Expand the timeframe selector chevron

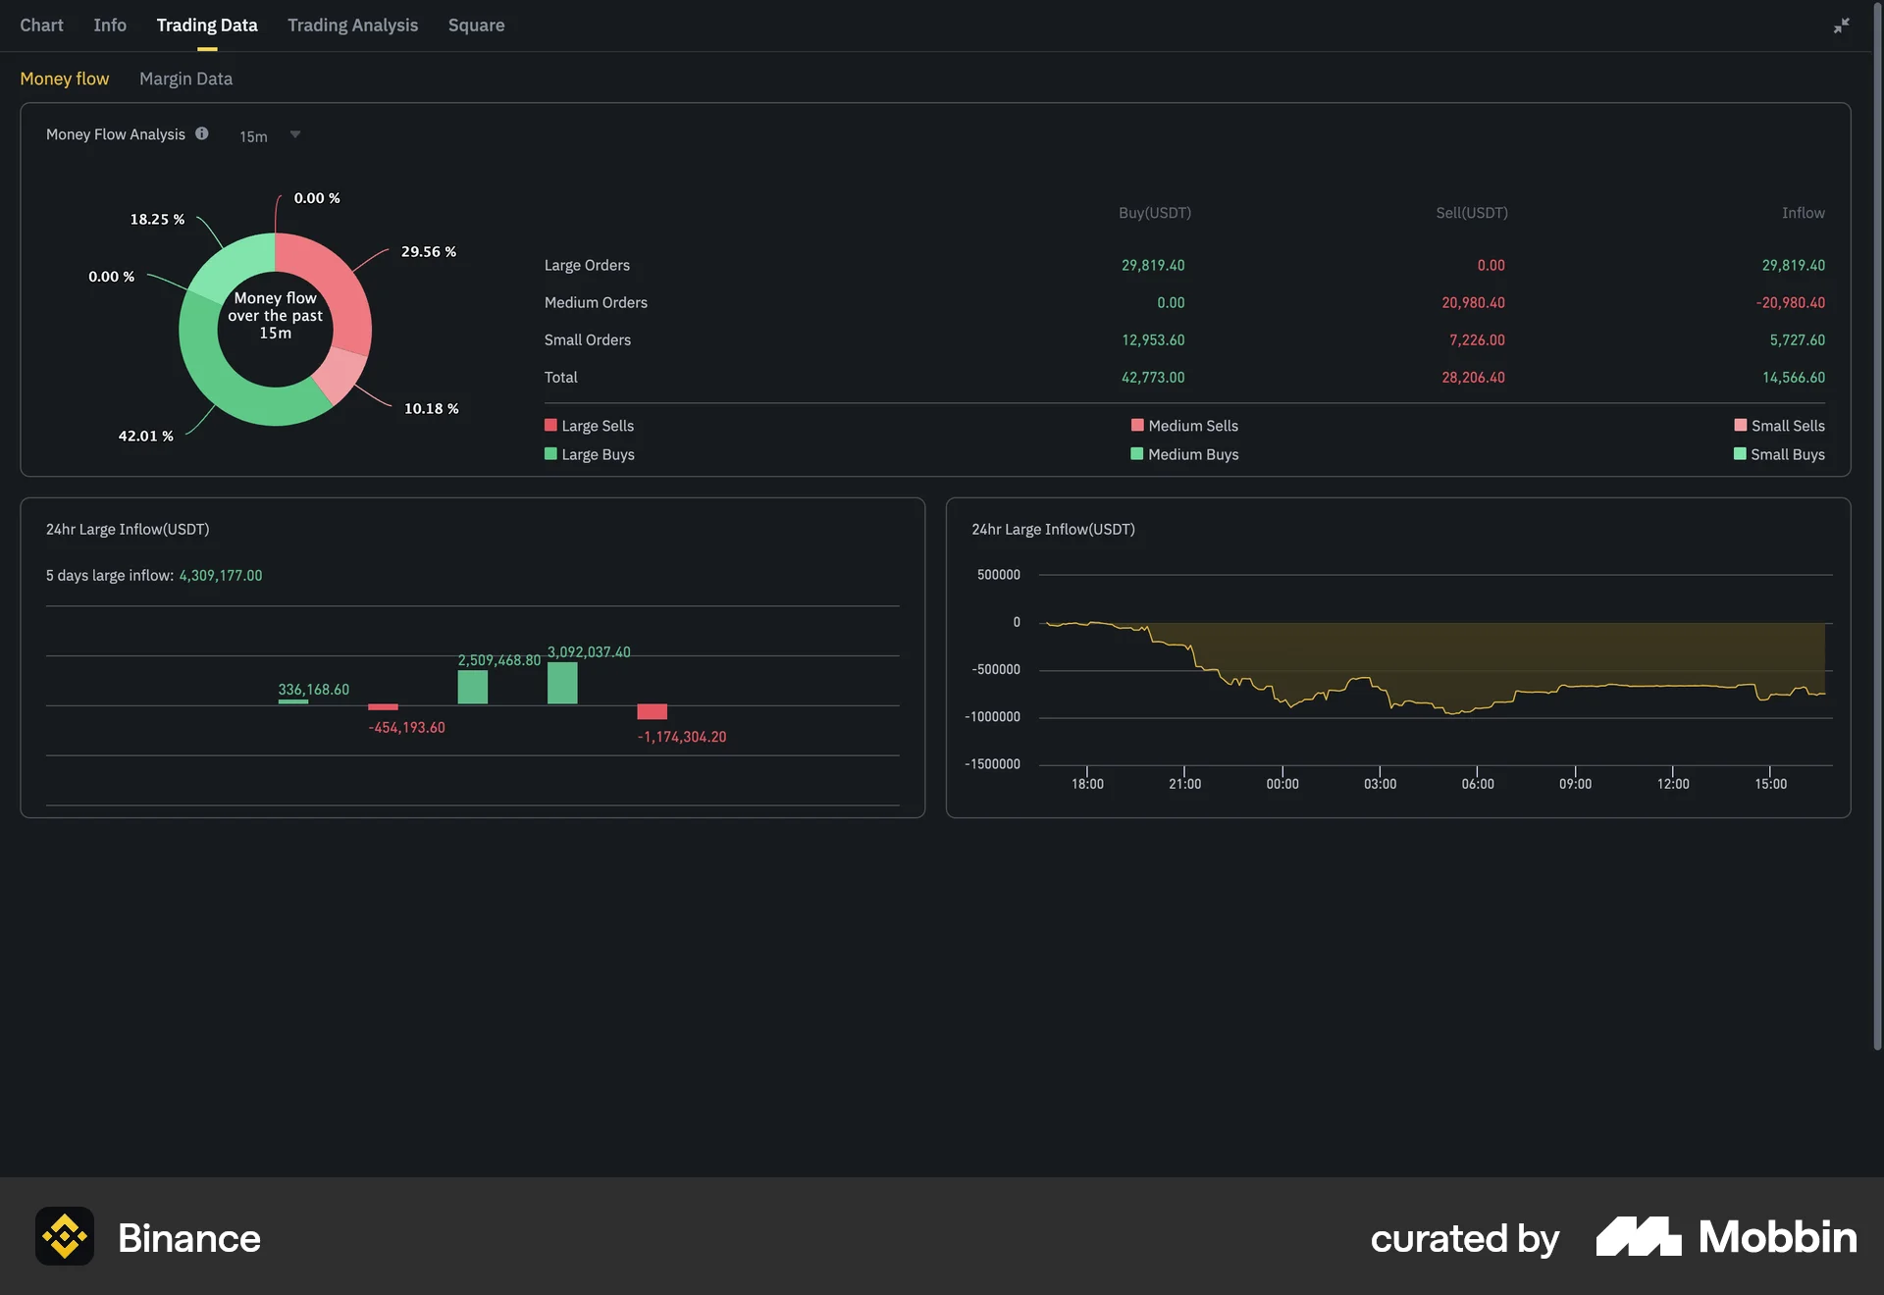pos(294,135)
